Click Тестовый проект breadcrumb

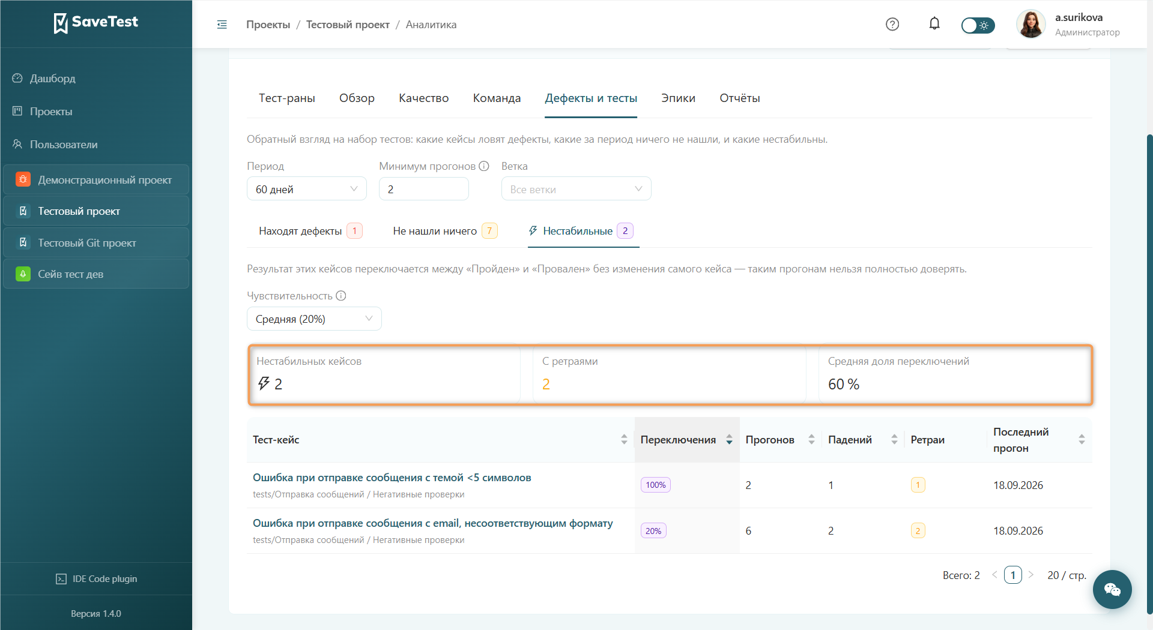(348, 25)
